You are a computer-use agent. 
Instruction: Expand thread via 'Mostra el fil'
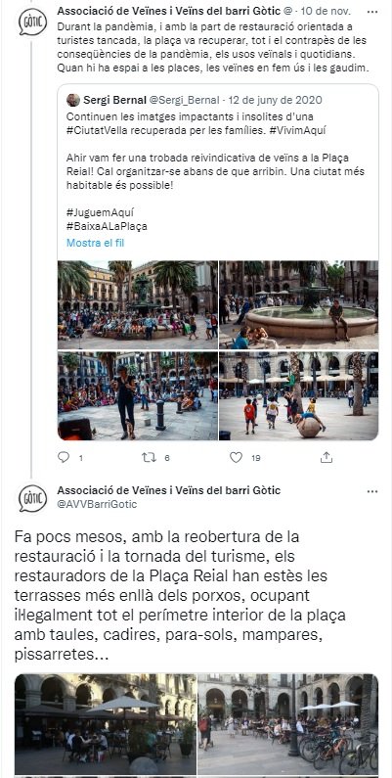point(95,243)
